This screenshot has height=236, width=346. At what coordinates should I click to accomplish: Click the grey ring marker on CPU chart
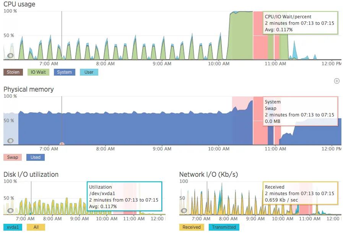click(x=10, y=55)
